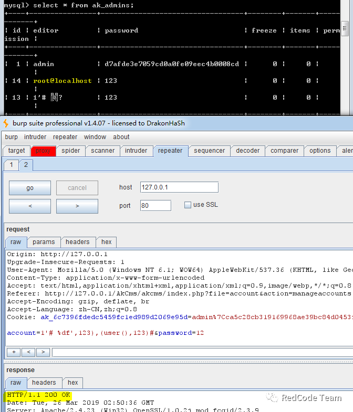Click the Upgrade-Insecure-Requests header line
353x412 pixels.
(66, 262)
